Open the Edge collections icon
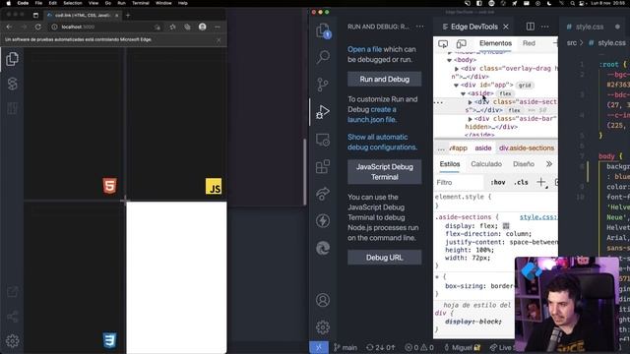630x354 pixels. coord(187,27)
